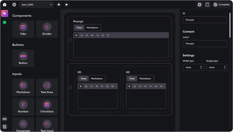Grab the Prompt block drag handle
The image size is (233, 132).
pos(70,40)
